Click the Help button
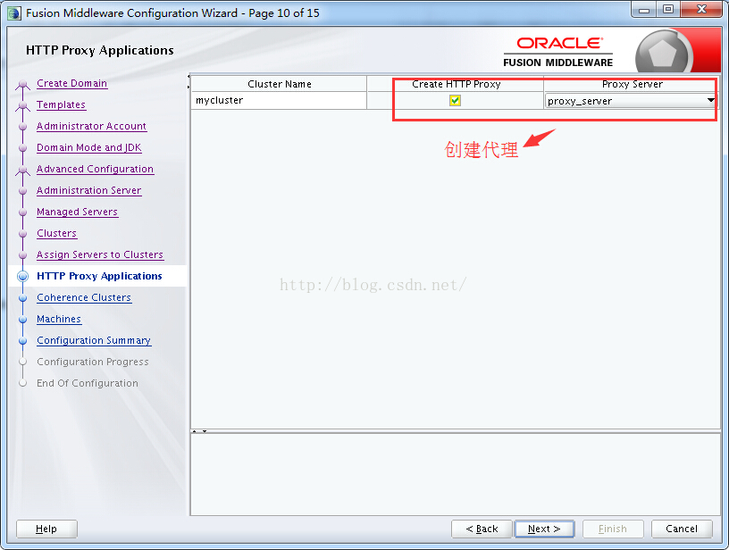Image resolution: width=729 pixels, height=550 pixels. coord(46,529)
